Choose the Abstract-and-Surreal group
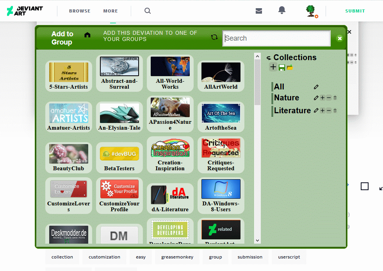Viewport: 383px width, 271px height. click(x=119, y=73)
